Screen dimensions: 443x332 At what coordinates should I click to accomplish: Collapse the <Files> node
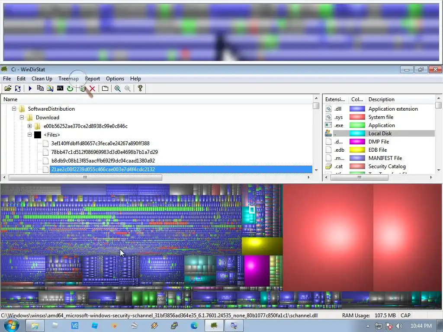pos(30,135)
